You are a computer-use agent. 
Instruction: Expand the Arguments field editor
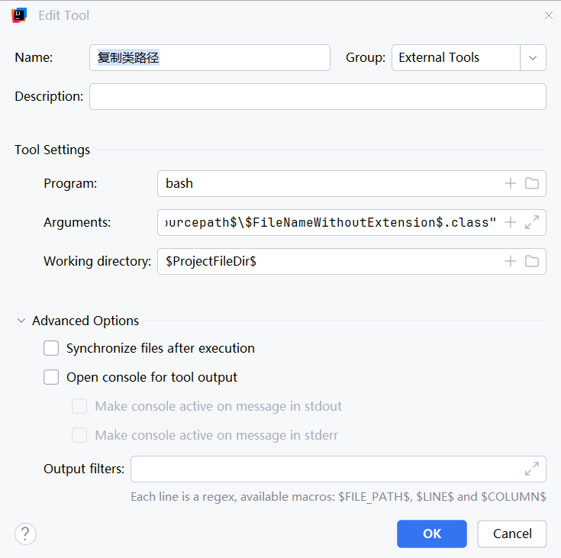(532, 222)
